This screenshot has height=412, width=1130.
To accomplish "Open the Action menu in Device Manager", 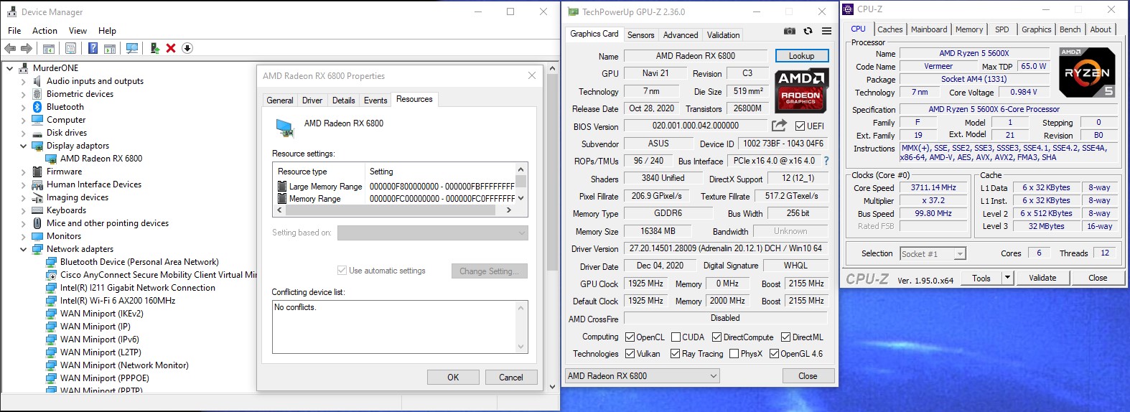I will click(x=45, y=31).
